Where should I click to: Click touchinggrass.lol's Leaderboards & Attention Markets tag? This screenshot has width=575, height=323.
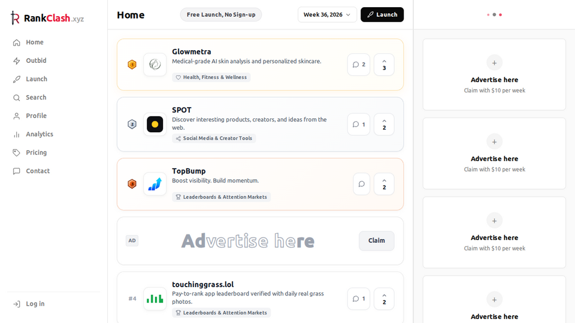click(x=222, y=313)
